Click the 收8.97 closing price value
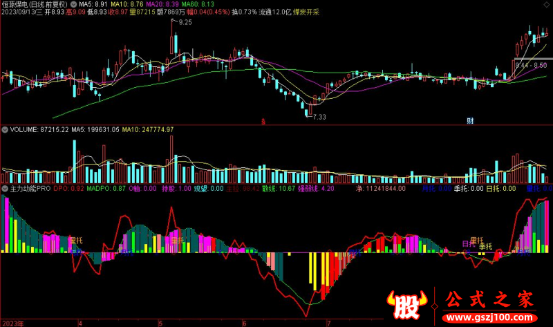 [x=118, y=12]
